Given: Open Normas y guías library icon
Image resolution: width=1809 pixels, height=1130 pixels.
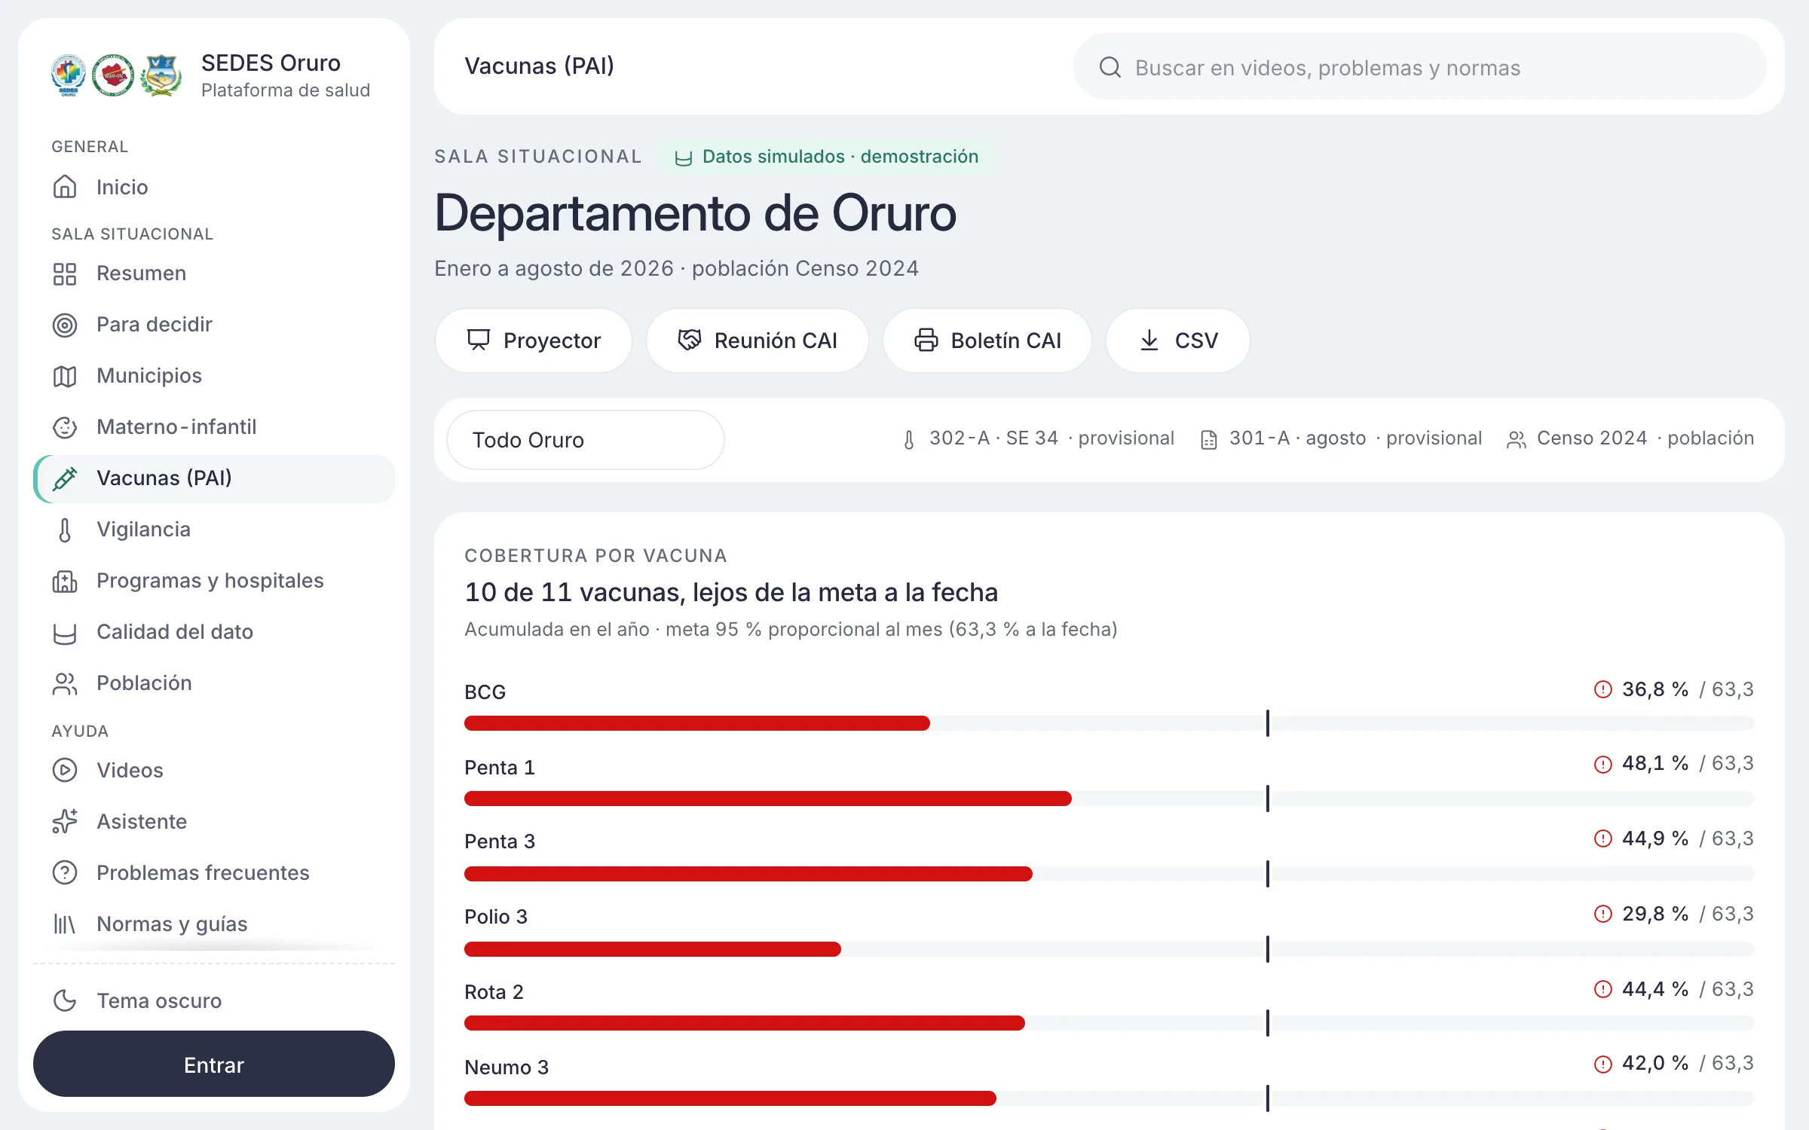Looking at the screenshot, I should pos(65,924).
